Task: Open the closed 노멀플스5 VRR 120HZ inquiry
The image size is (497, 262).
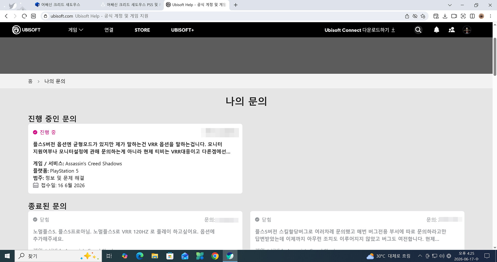Action: (135, 230)
